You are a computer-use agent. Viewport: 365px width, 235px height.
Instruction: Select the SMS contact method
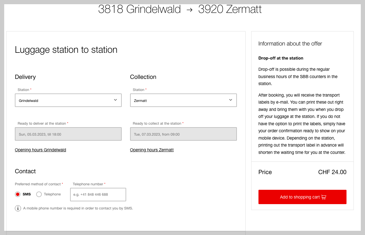pos(18,194)
